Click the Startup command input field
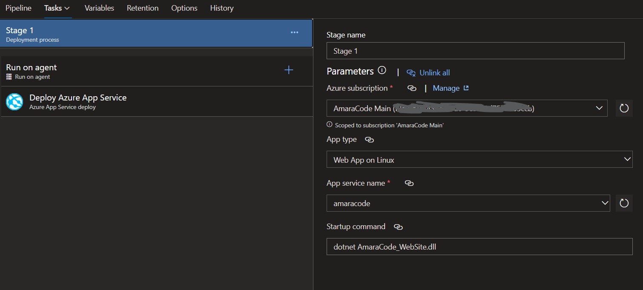 click(479, 247)
